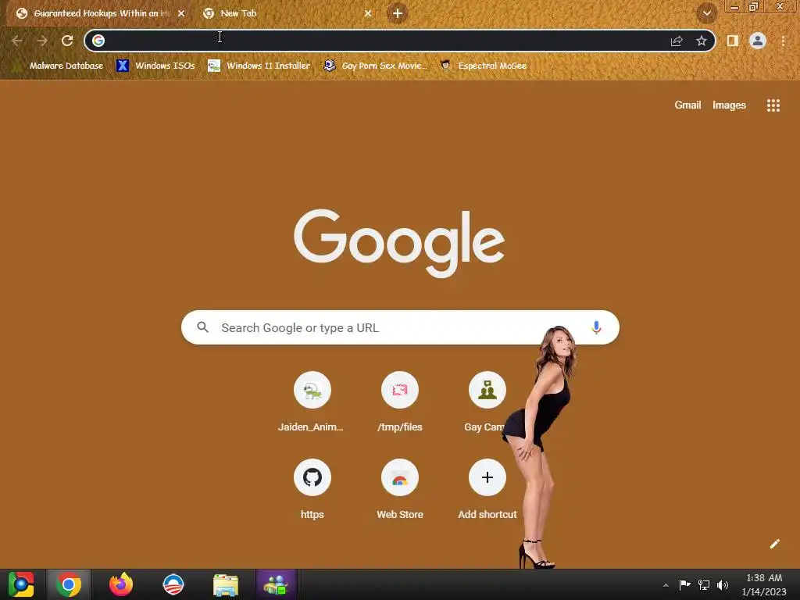Open Gmail link
800x600 pixels.
[x=687, y=105]
